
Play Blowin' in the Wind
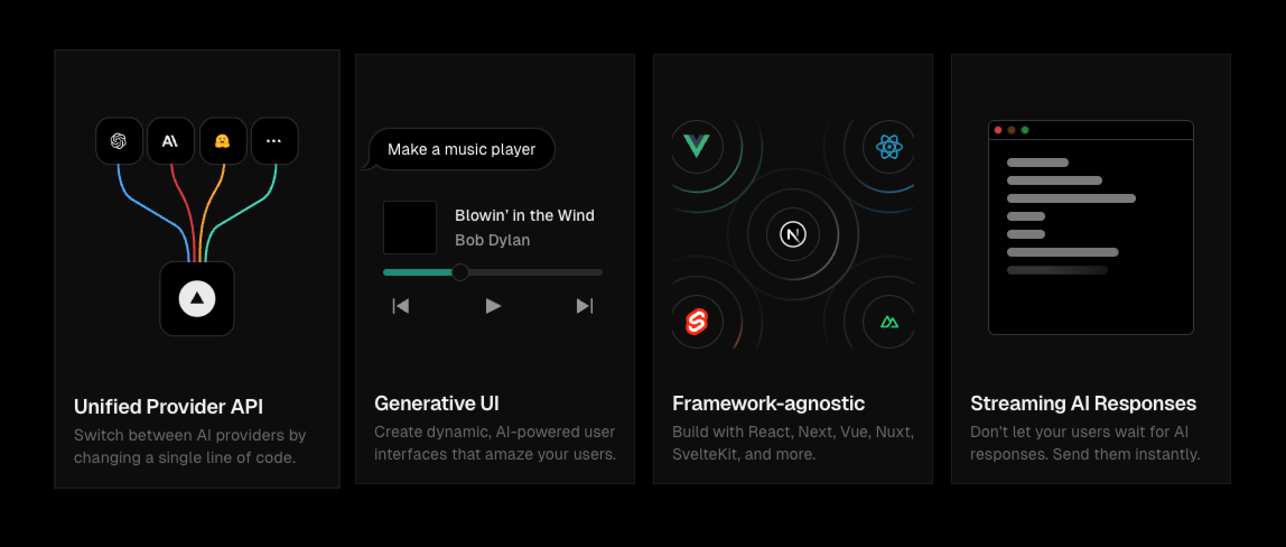[x=493, y=306]
